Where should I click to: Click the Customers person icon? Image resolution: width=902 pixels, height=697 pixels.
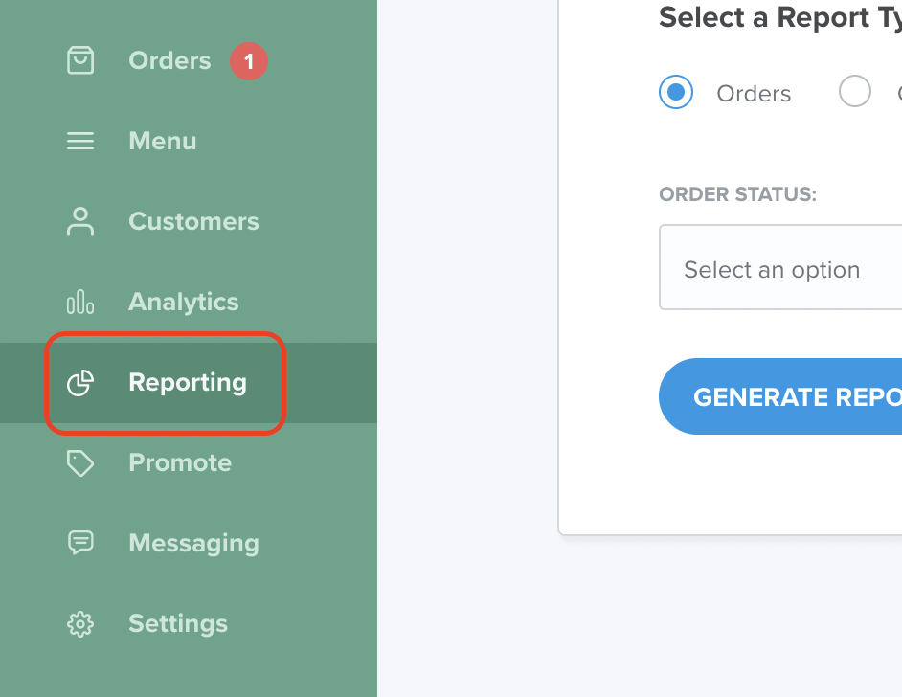80,221
